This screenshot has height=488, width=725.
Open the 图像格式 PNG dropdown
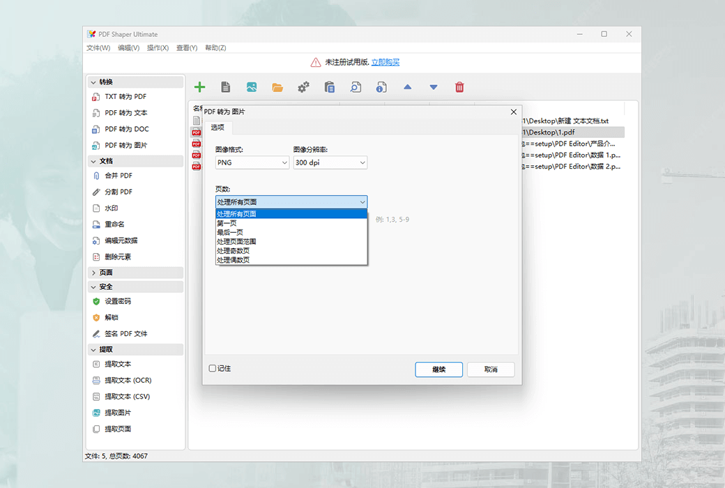pos(252,162)
